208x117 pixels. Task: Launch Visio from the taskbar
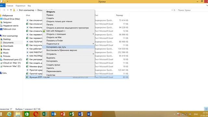point(81,114)
